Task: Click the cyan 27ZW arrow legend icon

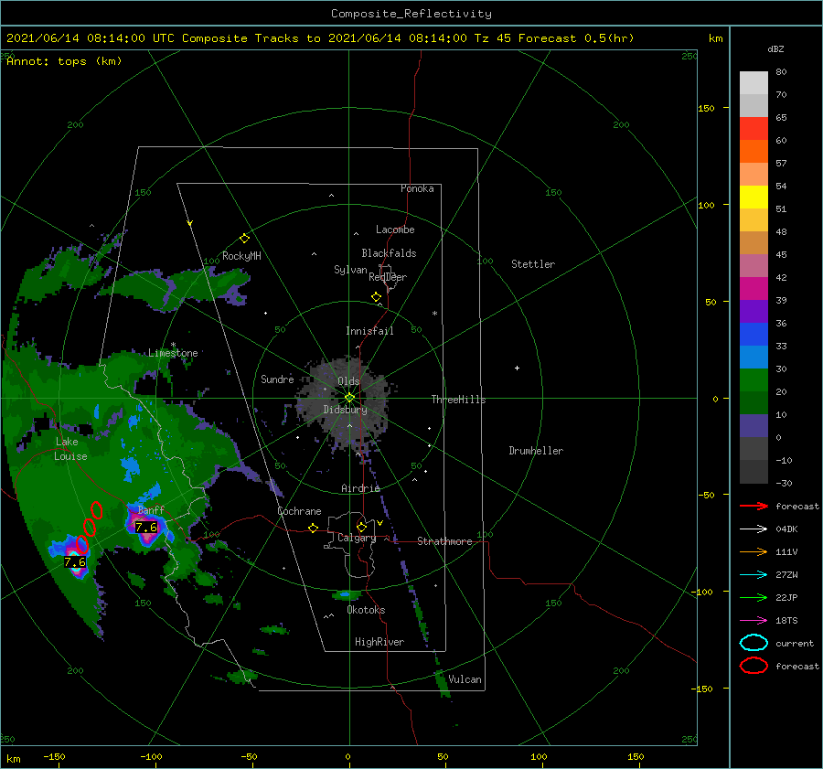Action: coord(754,575)
